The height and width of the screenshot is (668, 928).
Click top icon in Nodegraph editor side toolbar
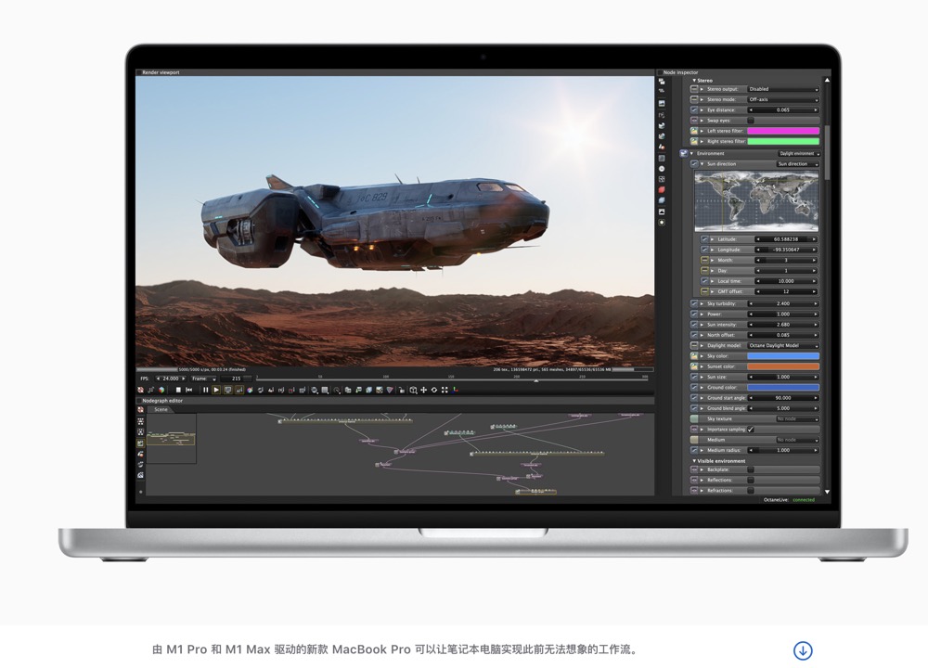point(141,409)
